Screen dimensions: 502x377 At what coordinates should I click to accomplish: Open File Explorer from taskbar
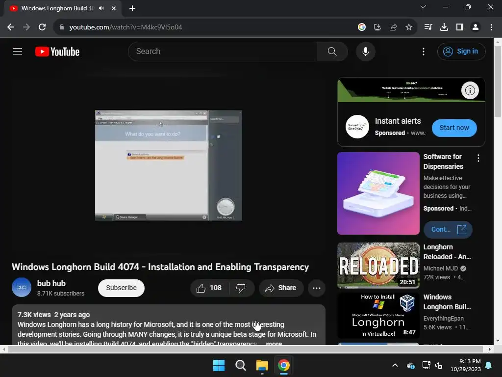pyautogui.click(x=262, y=365)
